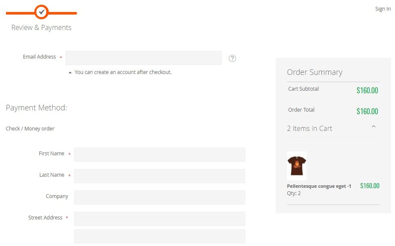395x246 pixels.
Task: Open the Sign In link
Action: coord(383,9)
